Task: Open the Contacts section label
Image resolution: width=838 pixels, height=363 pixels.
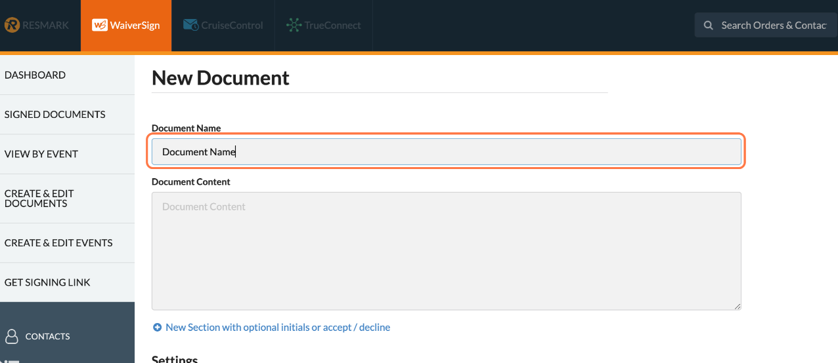Action: [47, 336]
